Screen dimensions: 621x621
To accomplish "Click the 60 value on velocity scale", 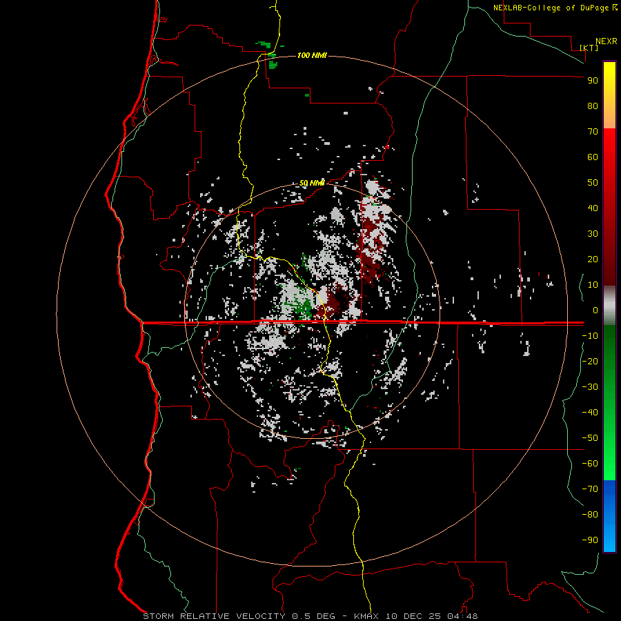I will [593, 157].
